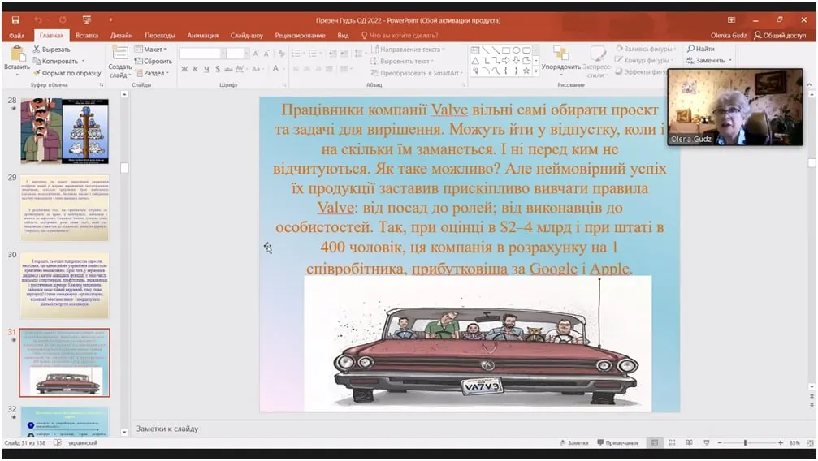Click in the 'Что вы хотите сделать?' box
818x461 pixels.
[400, 36]
